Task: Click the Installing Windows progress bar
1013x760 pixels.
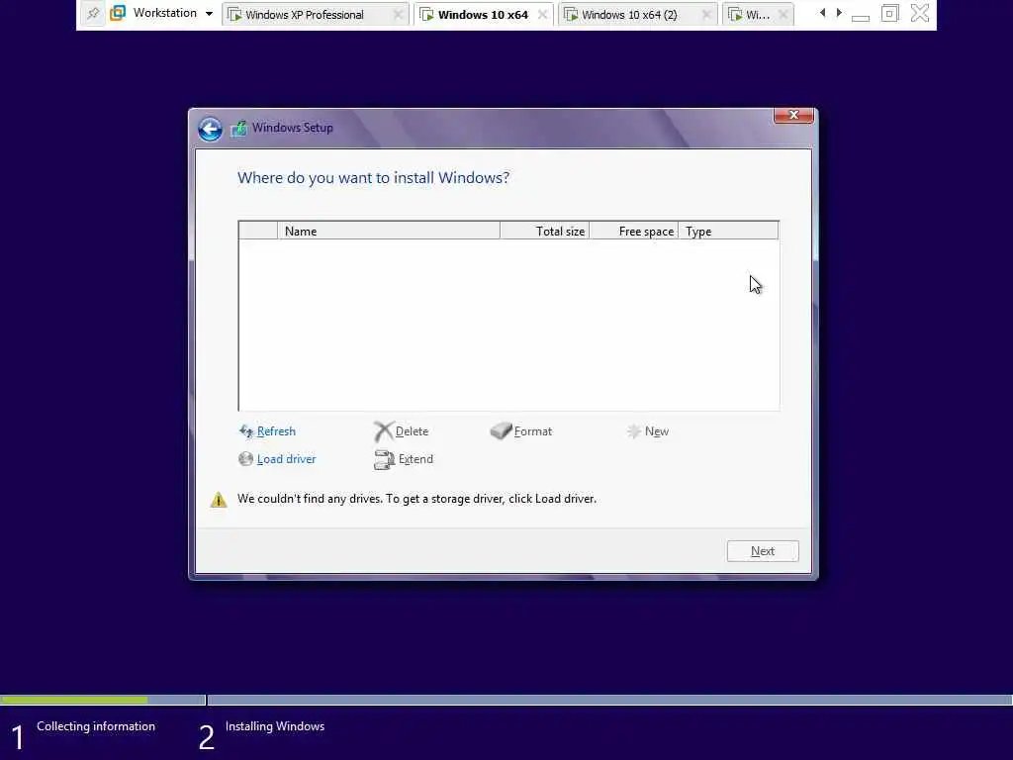Action: point(609,700)
